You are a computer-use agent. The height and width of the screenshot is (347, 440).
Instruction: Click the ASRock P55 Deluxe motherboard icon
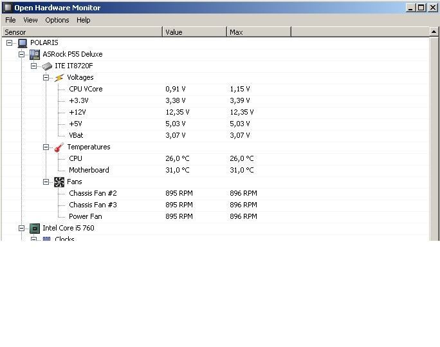coord(35,55)
